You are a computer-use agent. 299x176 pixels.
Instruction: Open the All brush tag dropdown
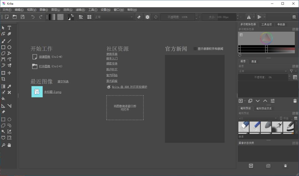point(258,118)
